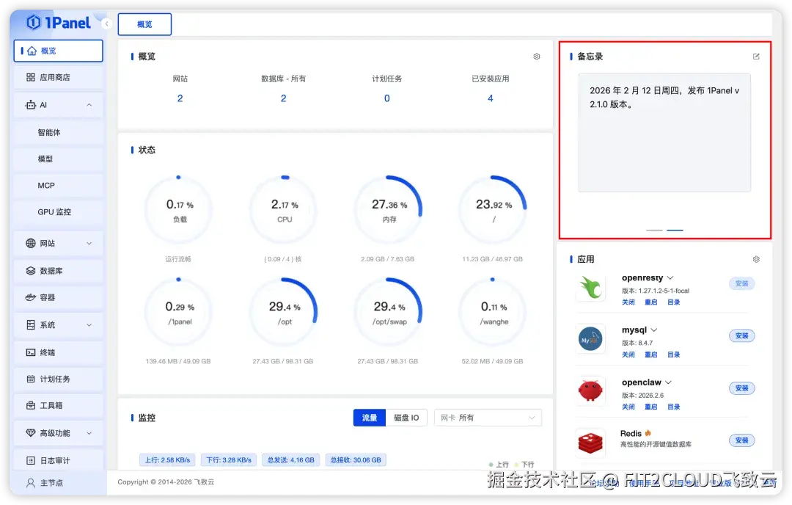Open 计划任务 in the sidebar

coord(58,379)
